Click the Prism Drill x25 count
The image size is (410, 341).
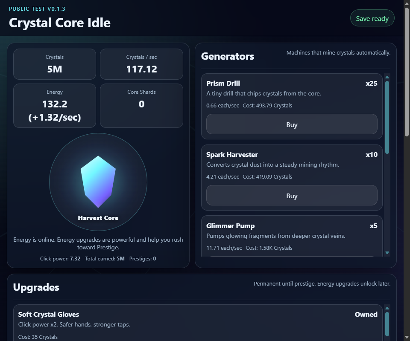371,83
